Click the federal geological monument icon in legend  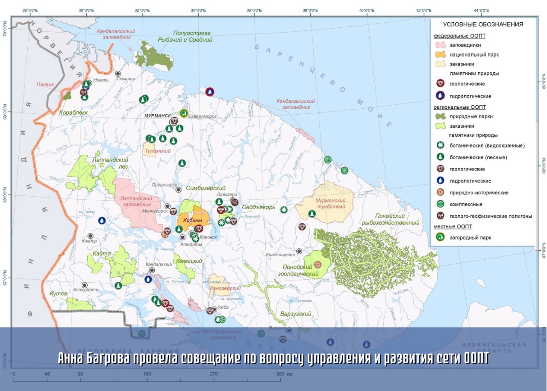(x=441, y=84)
